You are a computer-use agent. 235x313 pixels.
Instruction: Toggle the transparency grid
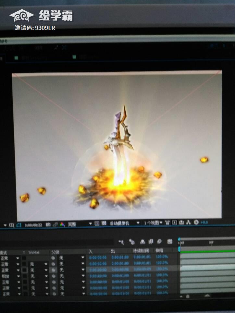click(x=104, y=223)
